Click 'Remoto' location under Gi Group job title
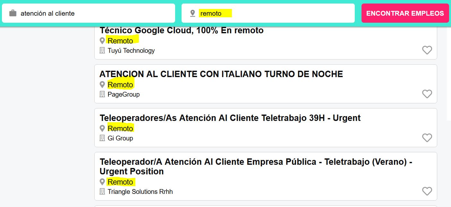451x207 pixels. (120, 129)
